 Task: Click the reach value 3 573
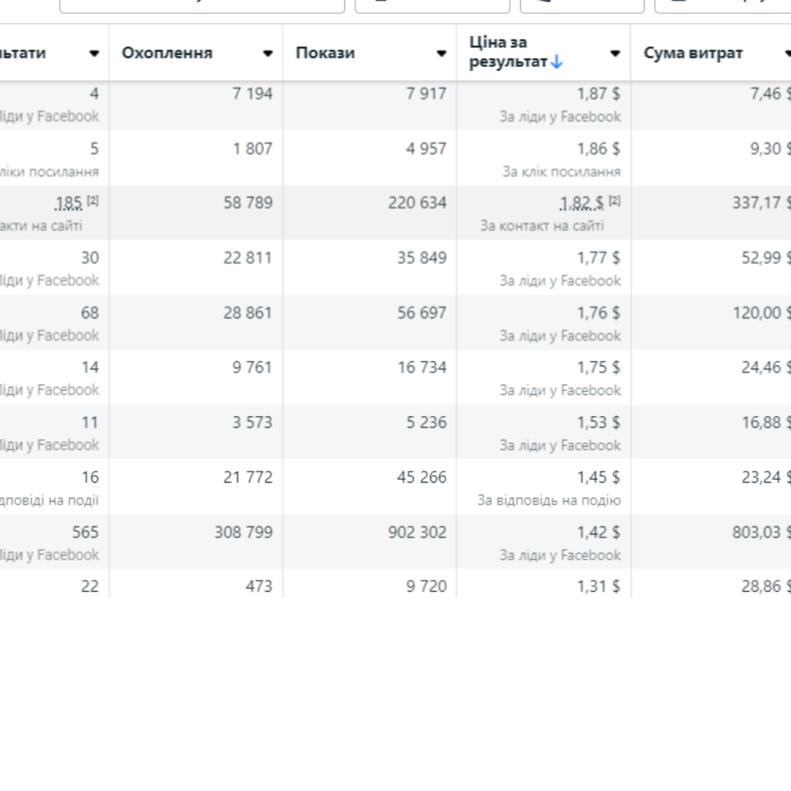[x=252, y=423]
